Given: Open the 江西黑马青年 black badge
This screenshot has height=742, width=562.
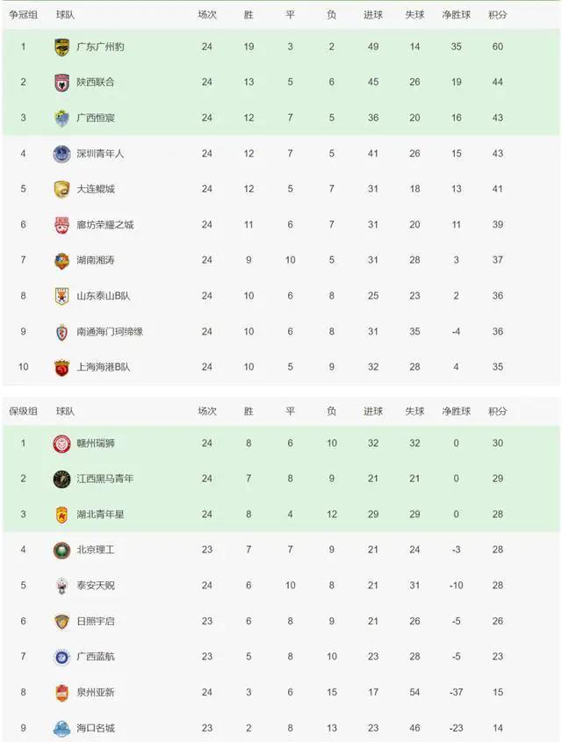Looking at the screenshot, I should [x=62, y=479].
